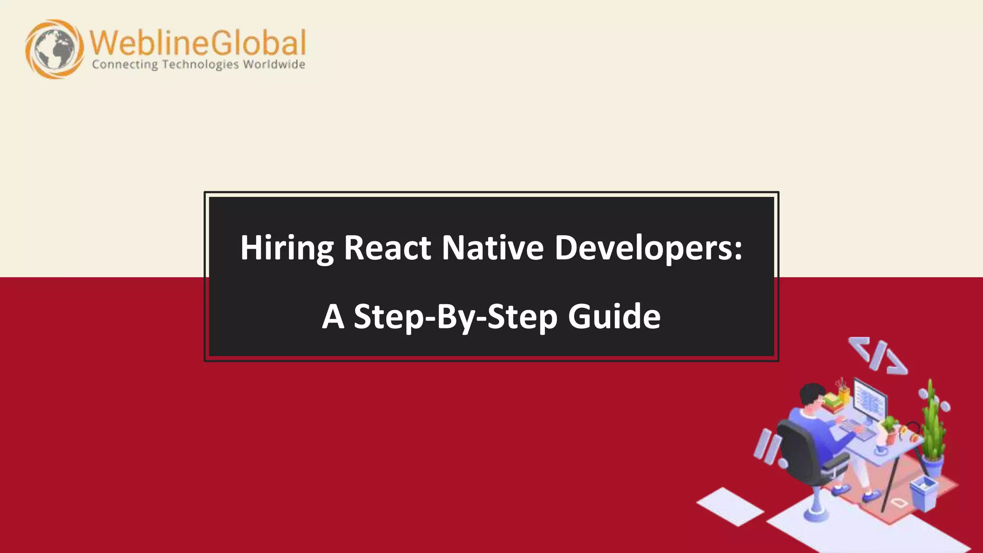
Task: Click the 'Hiring React Native Developers:' title line
Action: click(x=491, y=248)
